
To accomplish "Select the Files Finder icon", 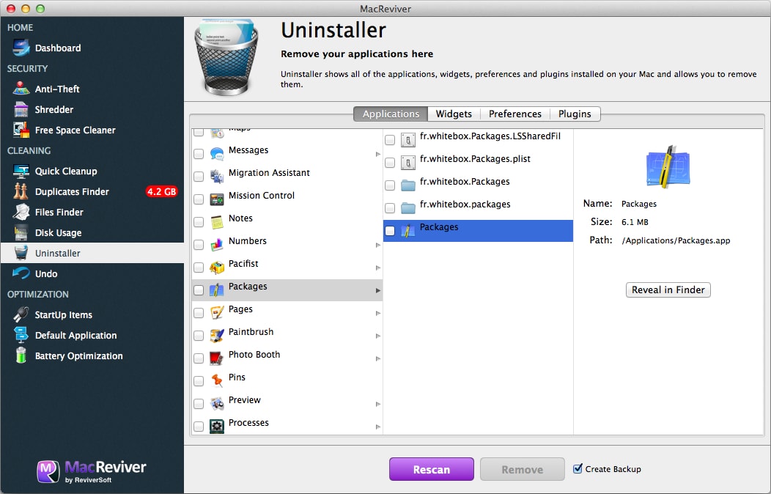I will coord(21,212).
